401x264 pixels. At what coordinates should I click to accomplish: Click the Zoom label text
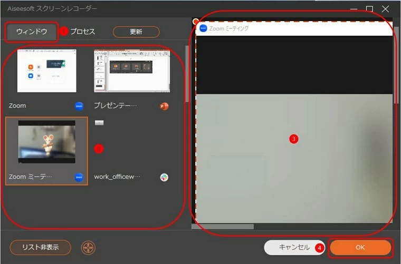17,106
